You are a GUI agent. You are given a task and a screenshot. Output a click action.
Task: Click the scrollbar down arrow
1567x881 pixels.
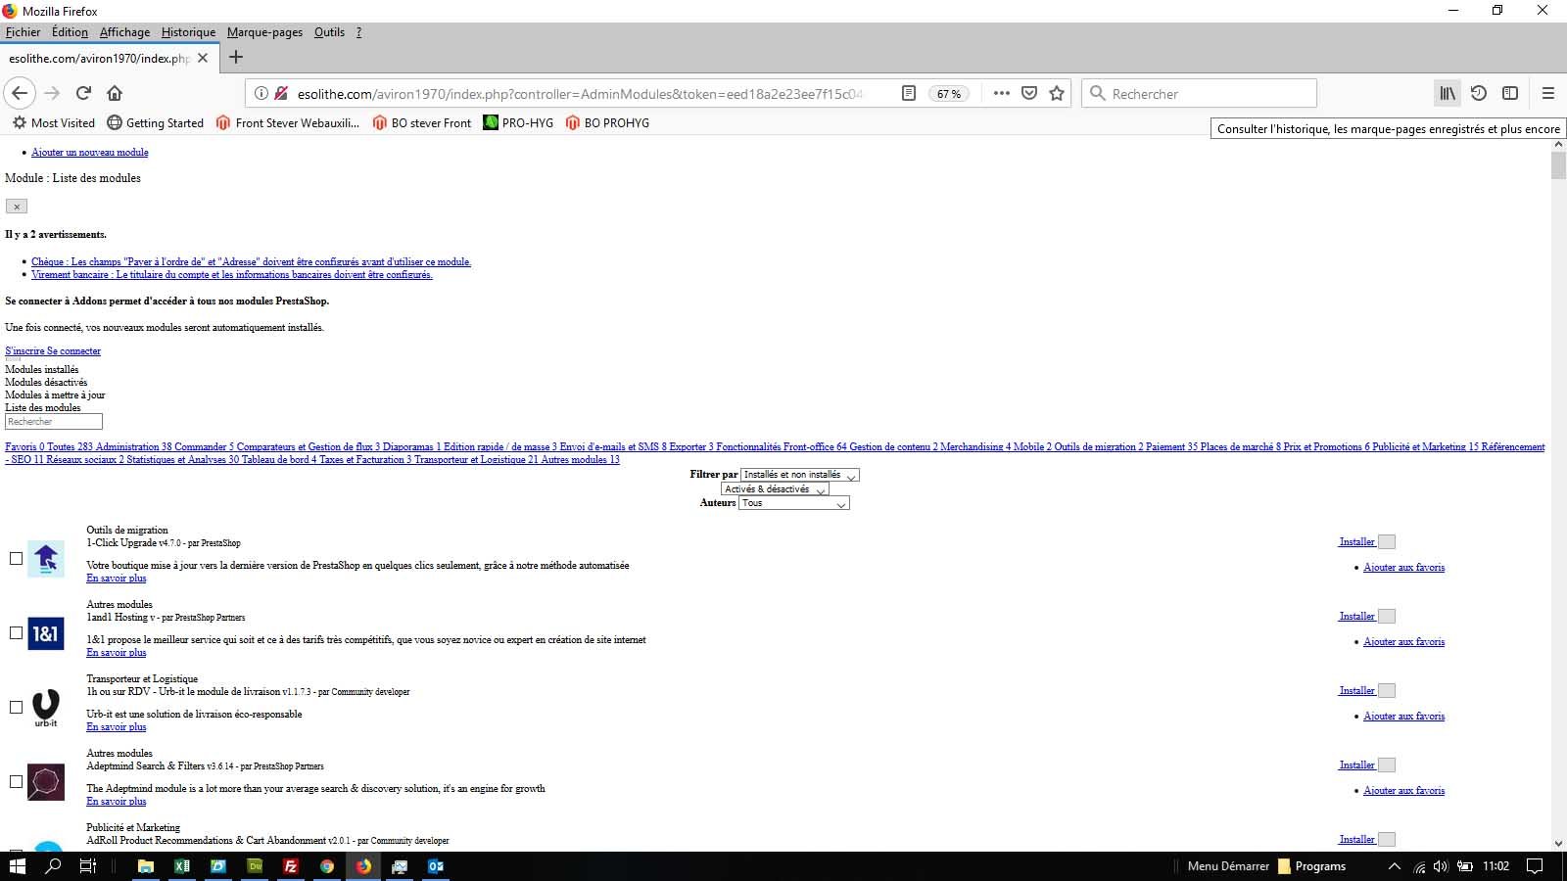(x=1558, y=843)
